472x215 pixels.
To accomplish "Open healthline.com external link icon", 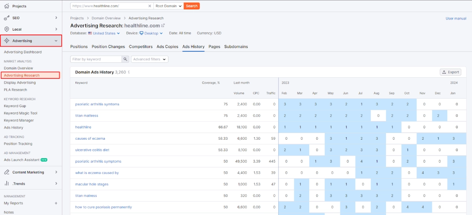I will [x=163, y=26].
